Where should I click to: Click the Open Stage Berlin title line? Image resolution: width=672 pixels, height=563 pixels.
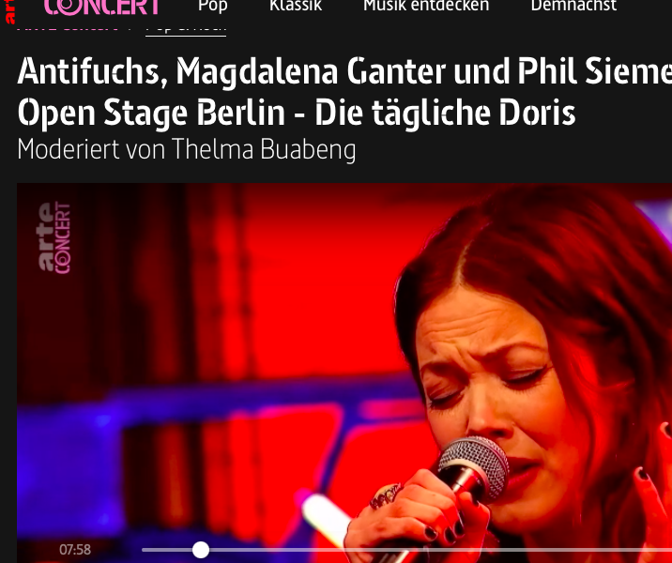(x=297, y=114)
